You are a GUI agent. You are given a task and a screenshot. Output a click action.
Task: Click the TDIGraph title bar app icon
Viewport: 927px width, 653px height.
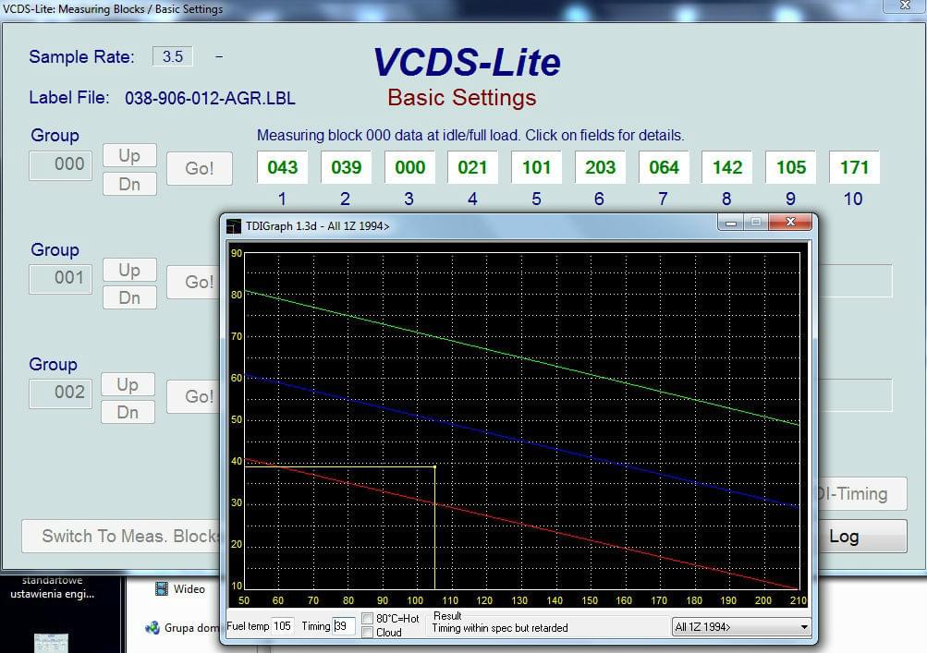click(x=234, y=225)
